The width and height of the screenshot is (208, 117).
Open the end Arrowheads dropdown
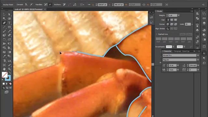click(184, 47)
